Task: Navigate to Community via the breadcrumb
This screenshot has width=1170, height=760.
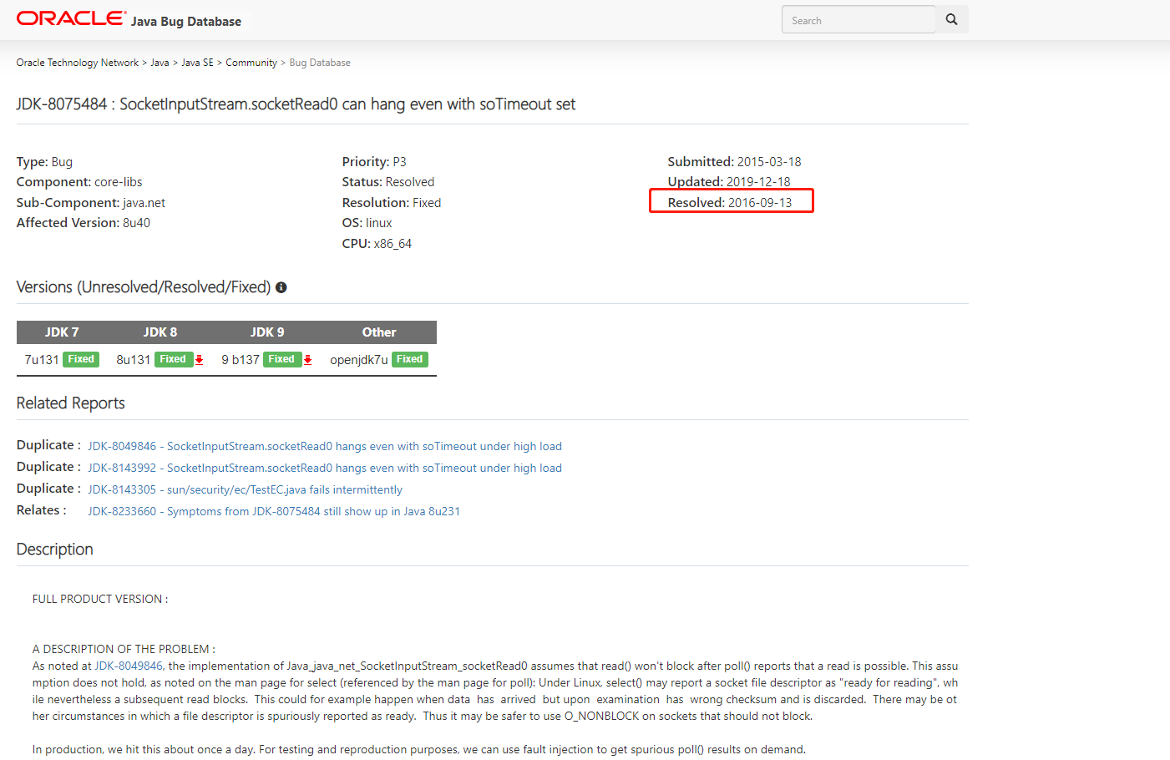Action: coord(251,62)
